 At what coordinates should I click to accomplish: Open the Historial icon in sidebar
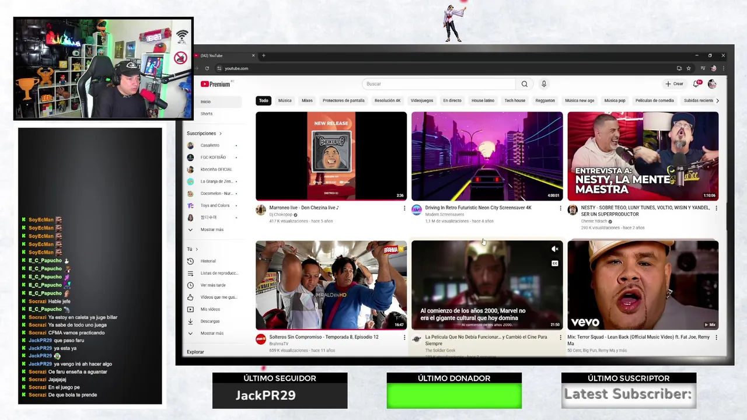point(190,261)
